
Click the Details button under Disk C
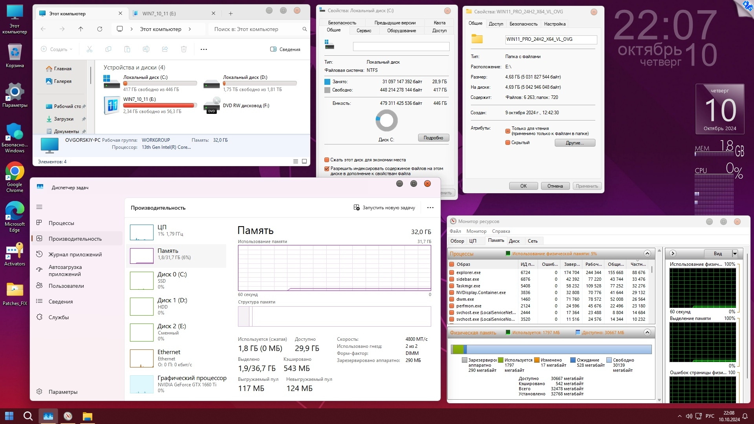click(433, 138)
